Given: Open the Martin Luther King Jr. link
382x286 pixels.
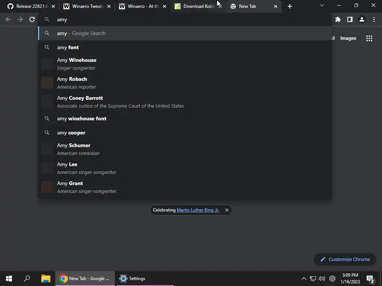Looking at the screenshot, I should 198,210.
